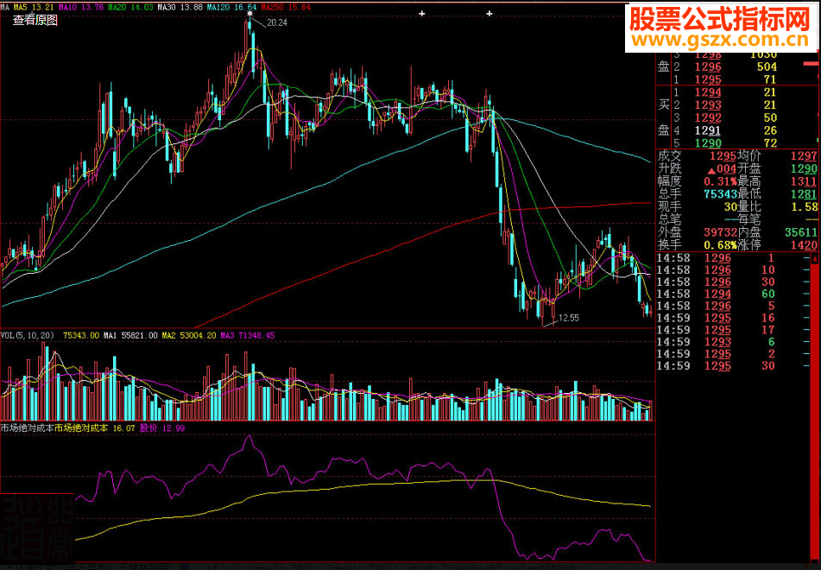Screen dimensions: 821x570
Task: Click the 股票公式指标网 site logo
Action: (723, 19)
